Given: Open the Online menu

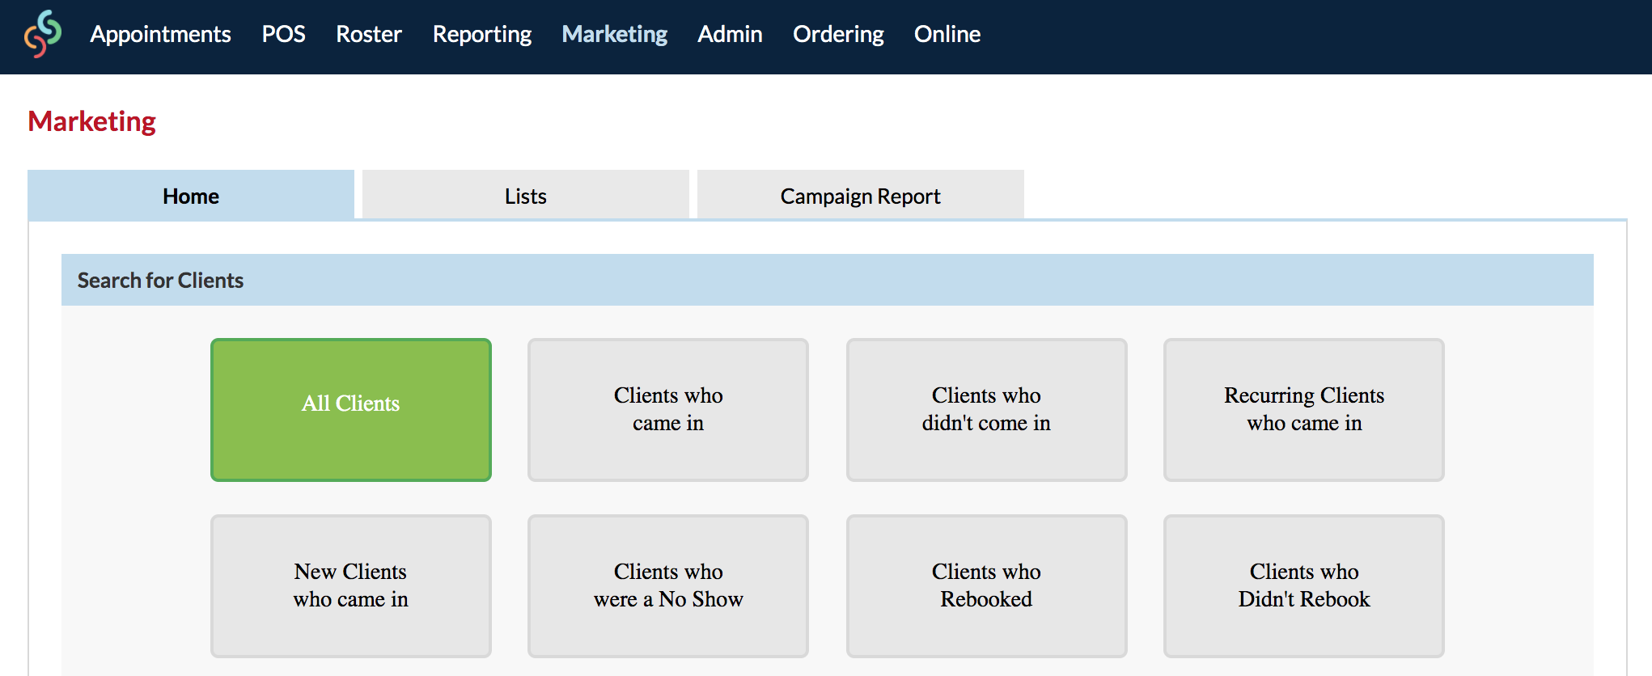Looking at the screenshot, I should [947, 34].
